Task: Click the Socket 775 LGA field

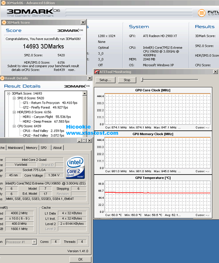Action: 34,170
